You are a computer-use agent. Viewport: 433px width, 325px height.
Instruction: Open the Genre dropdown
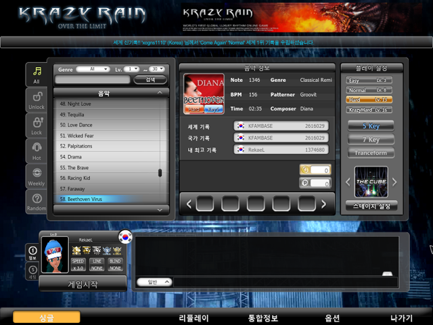pyautogui.click(x=93, y=69)
